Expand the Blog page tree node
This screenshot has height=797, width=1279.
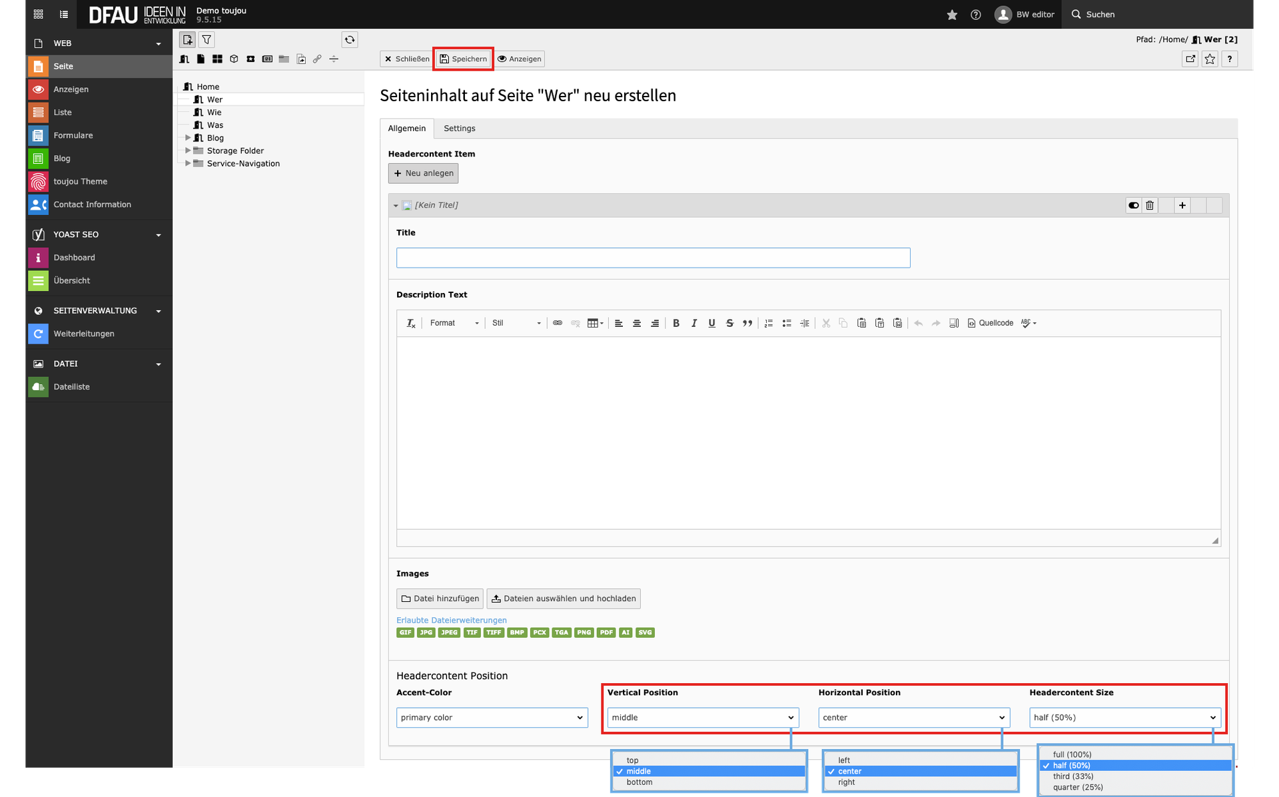click(x=188, y=138)
